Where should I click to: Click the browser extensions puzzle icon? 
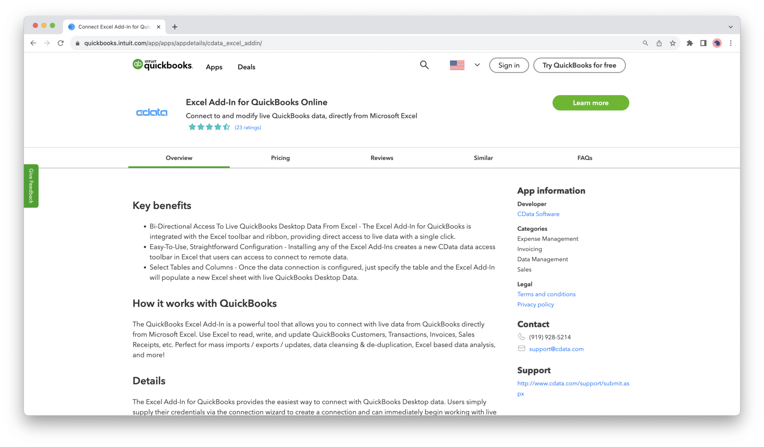tap(690, 43)
